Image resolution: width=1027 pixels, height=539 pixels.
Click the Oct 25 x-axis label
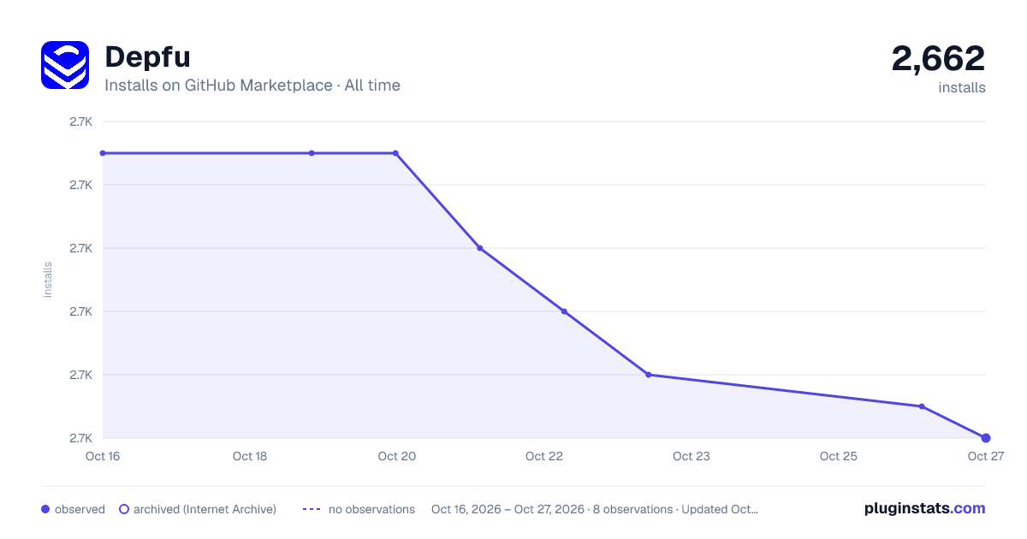pyautogui.click(x=839, y=456)
